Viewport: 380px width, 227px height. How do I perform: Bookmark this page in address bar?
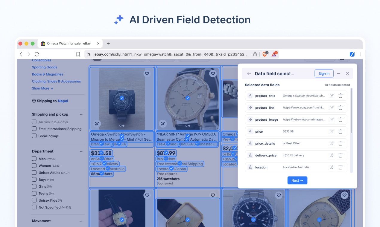78,54
